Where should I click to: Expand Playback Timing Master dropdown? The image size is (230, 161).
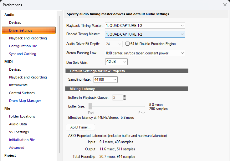[145, 26]
